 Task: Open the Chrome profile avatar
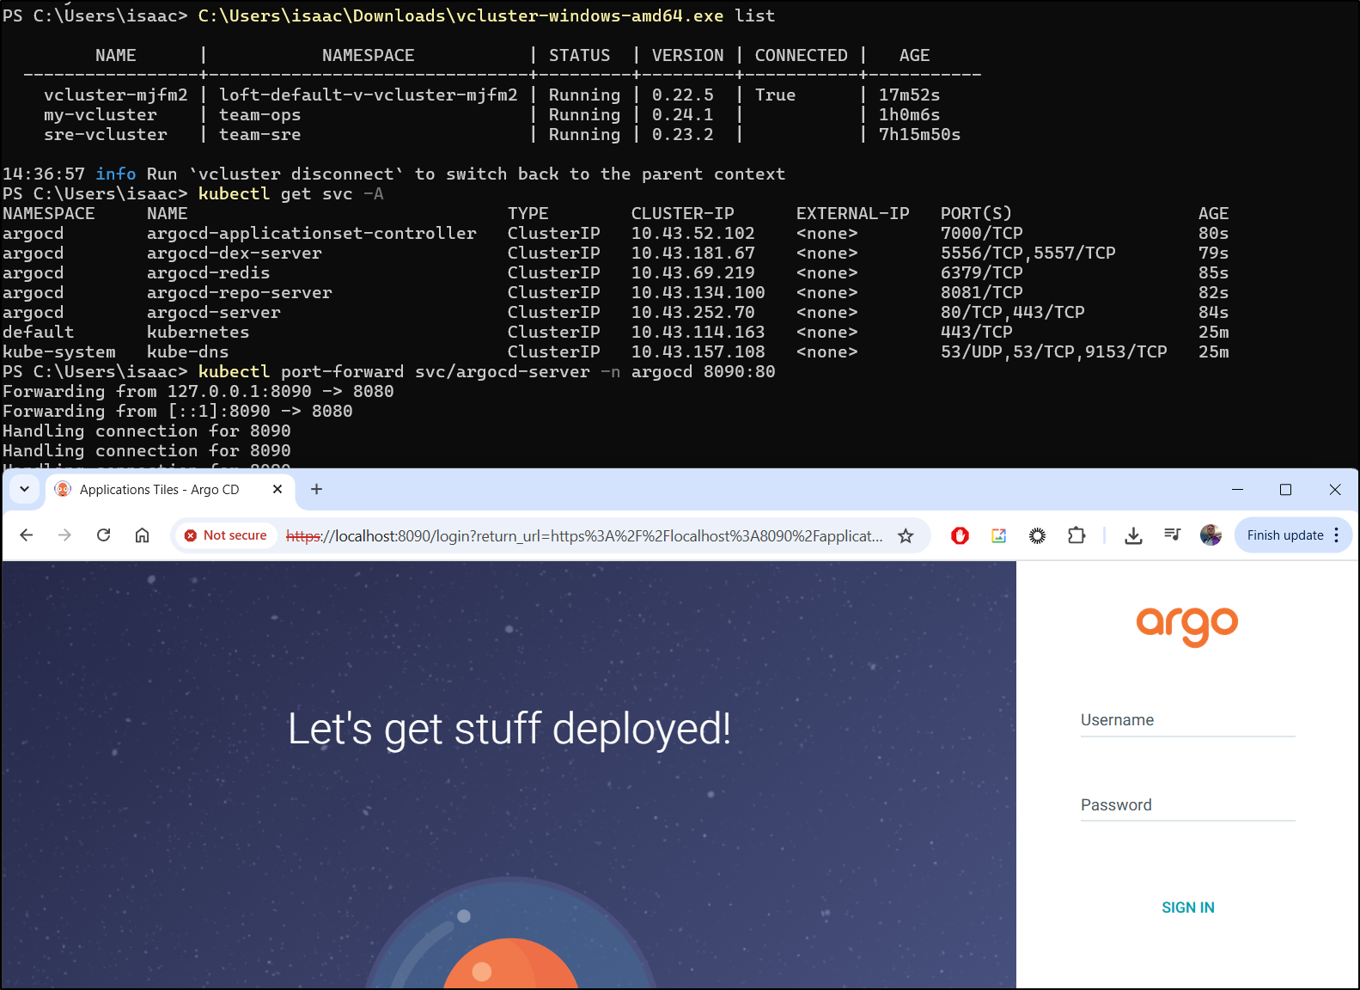(x=1211, y=535)
